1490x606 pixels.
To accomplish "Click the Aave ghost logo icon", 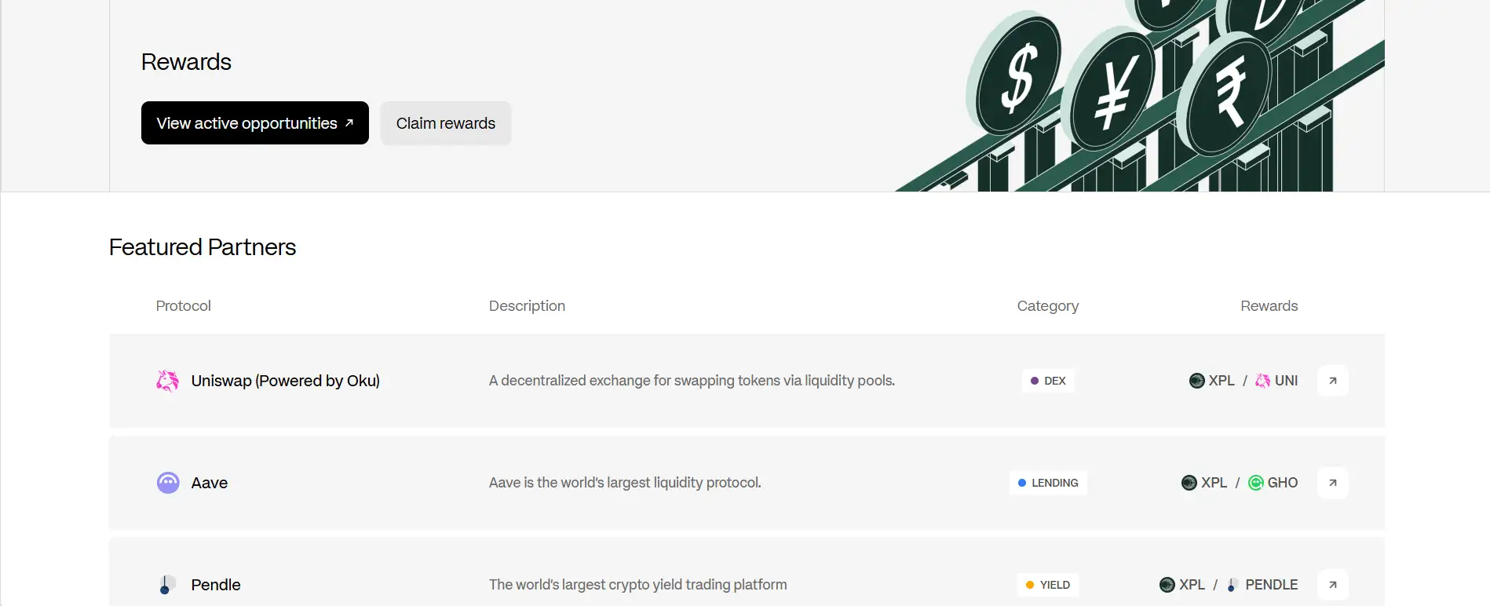I will pyautogui.click(x=168, y=483).
